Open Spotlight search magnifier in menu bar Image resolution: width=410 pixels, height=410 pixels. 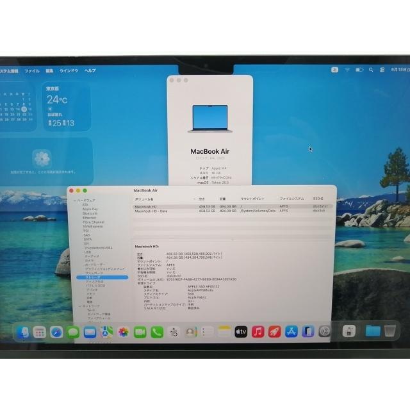pos(371,70)
